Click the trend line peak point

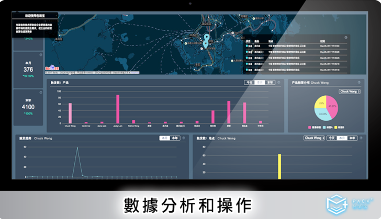pyautogui.click(x=77, y=147)
